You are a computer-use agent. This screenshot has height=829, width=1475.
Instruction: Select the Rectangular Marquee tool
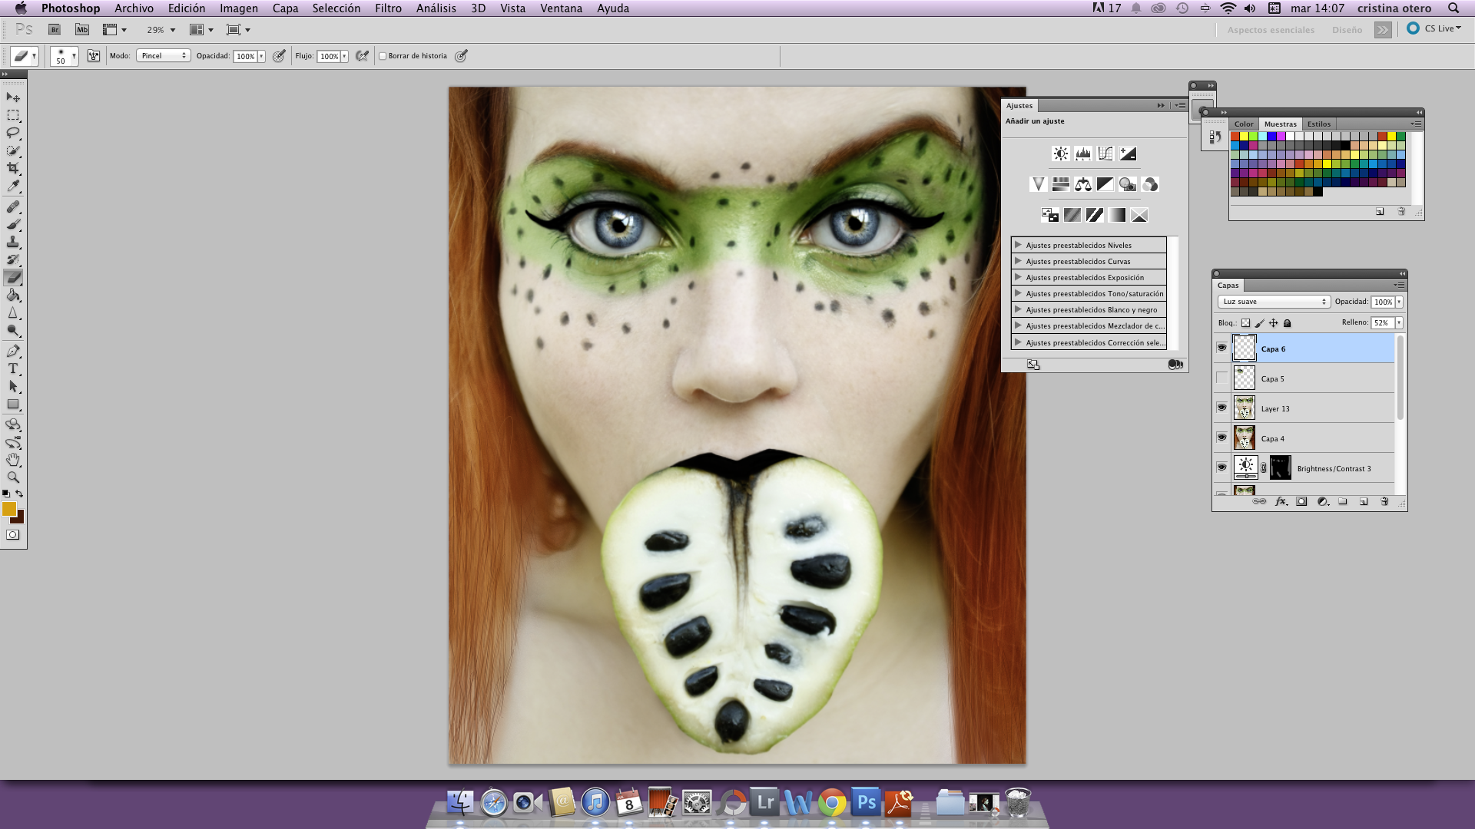13,115
